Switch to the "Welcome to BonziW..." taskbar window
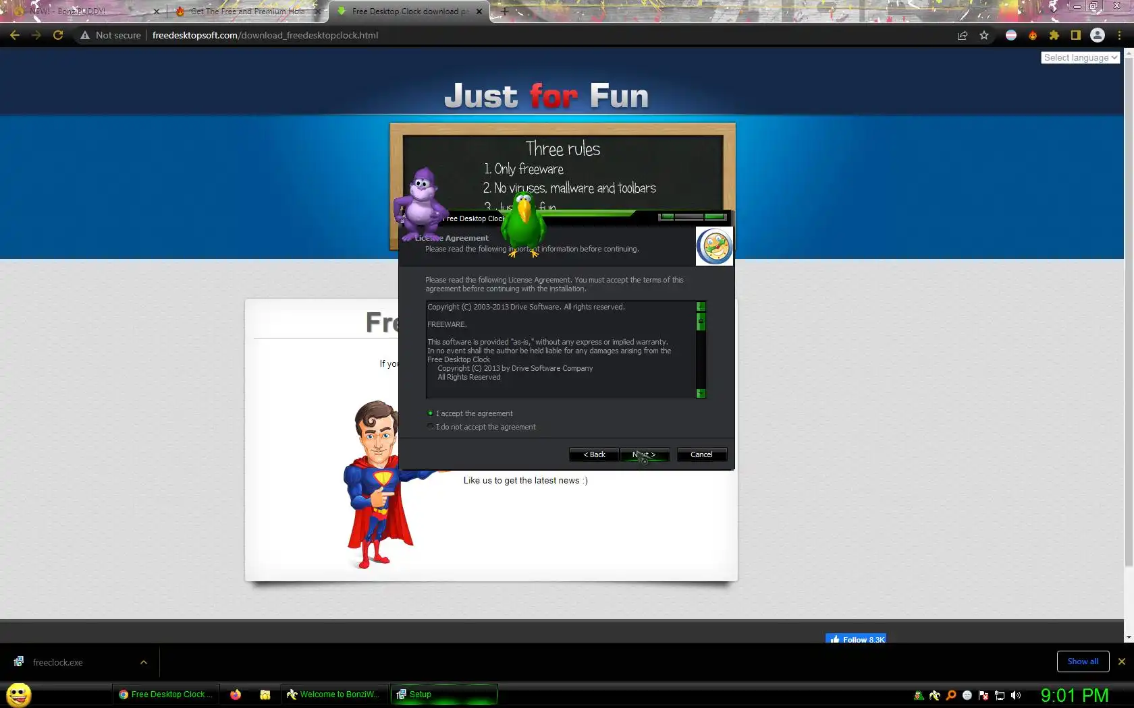The width and height of the screenshot is (1134, 708). pos(334,695)
